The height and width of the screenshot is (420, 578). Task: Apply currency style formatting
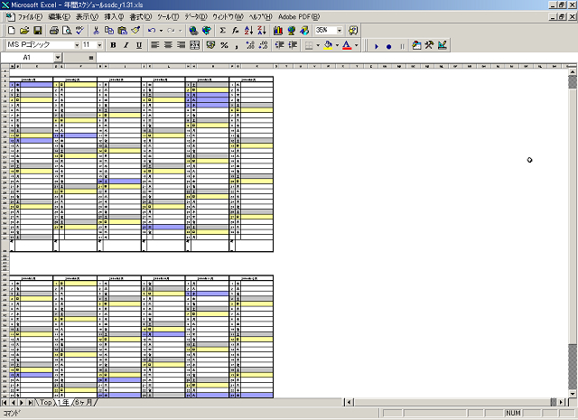point(210,45)
